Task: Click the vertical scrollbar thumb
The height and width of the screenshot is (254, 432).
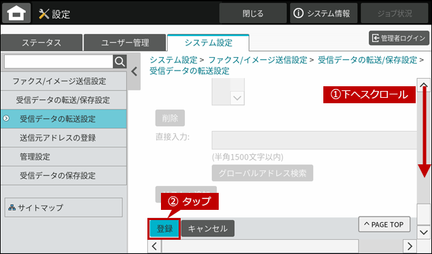Action: [424, 215]
